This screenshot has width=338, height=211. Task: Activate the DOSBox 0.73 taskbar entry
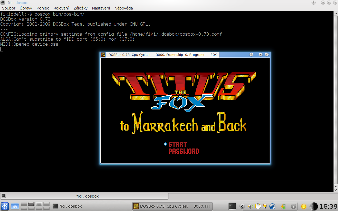[x=172, y=206]
